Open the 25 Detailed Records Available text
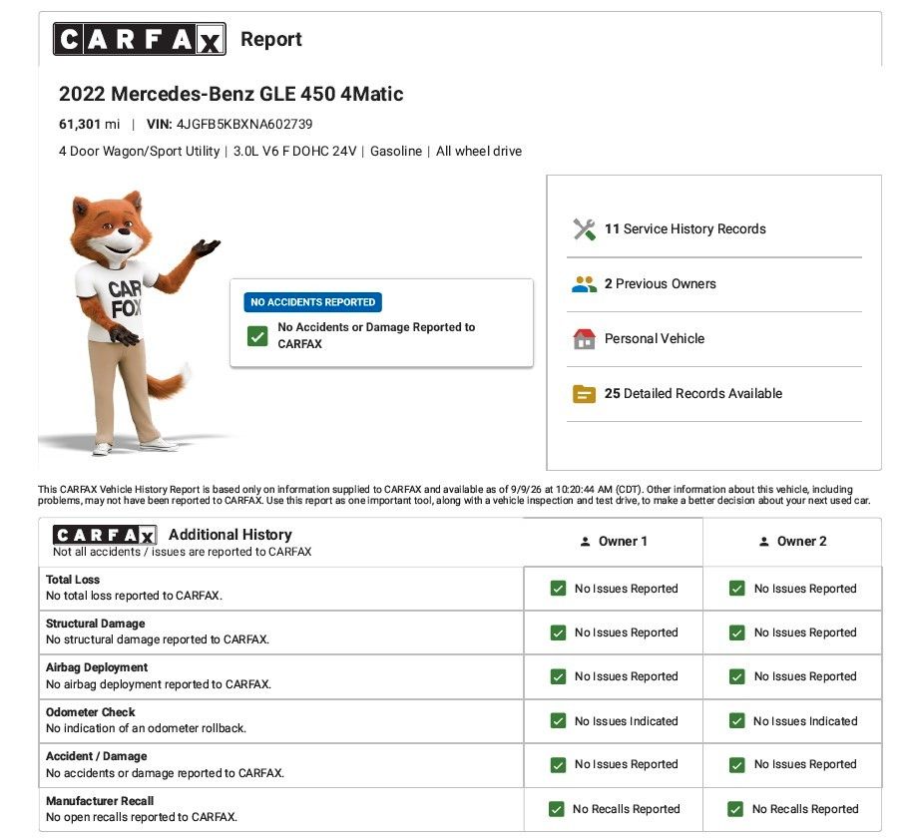The image size is (914, 839). coord(693,394)
